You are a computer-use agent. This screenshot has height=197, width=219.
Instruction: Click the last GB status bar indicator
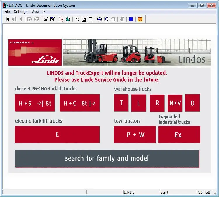point(208,192)
